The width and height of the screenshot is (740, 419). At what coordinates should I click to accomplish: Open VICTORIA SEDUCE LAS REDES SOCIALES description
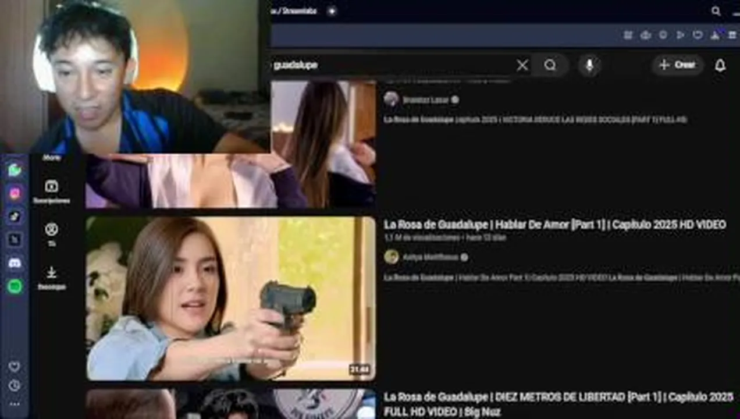coord(535,119)
